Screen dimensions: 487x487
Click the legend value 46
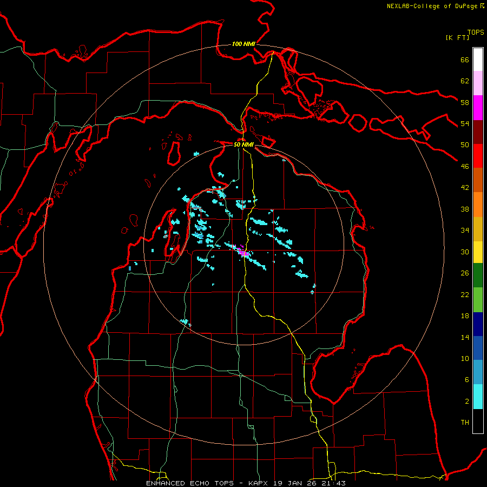(465, 167)
